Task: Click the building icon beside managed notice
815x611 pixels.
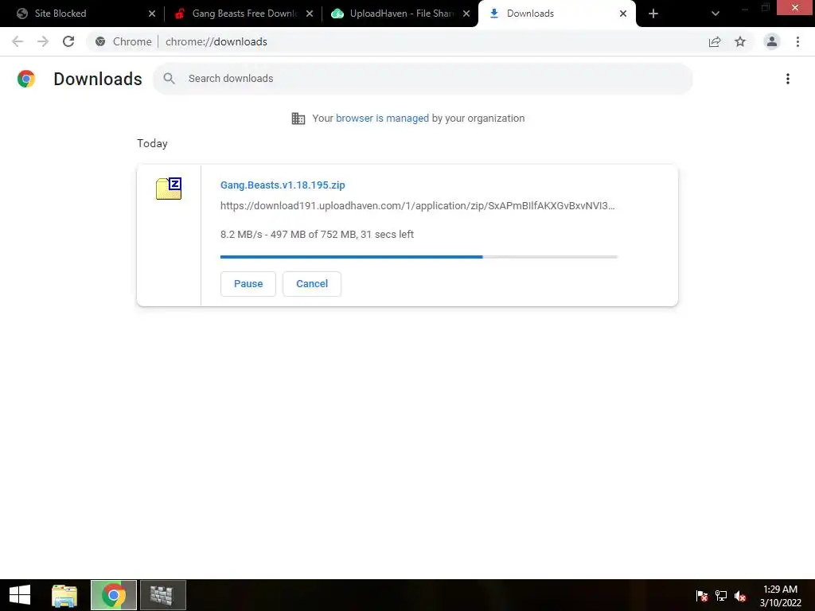Action: click(298, 119)
